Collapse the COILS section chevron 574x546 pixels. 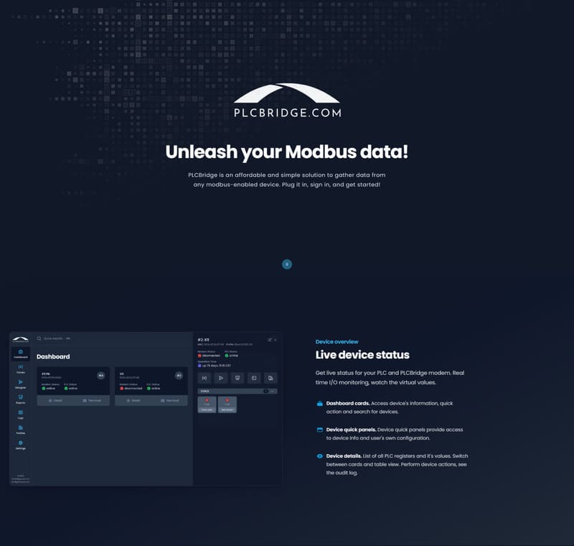[x=273, y=391]
